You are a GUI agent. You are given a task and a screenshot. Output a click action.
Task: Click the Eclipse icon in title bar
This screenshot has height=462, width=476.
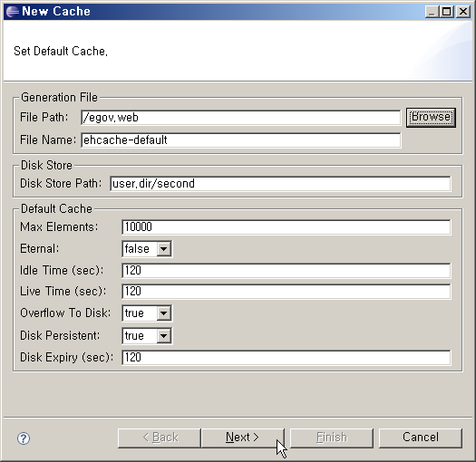coord(13,12)
